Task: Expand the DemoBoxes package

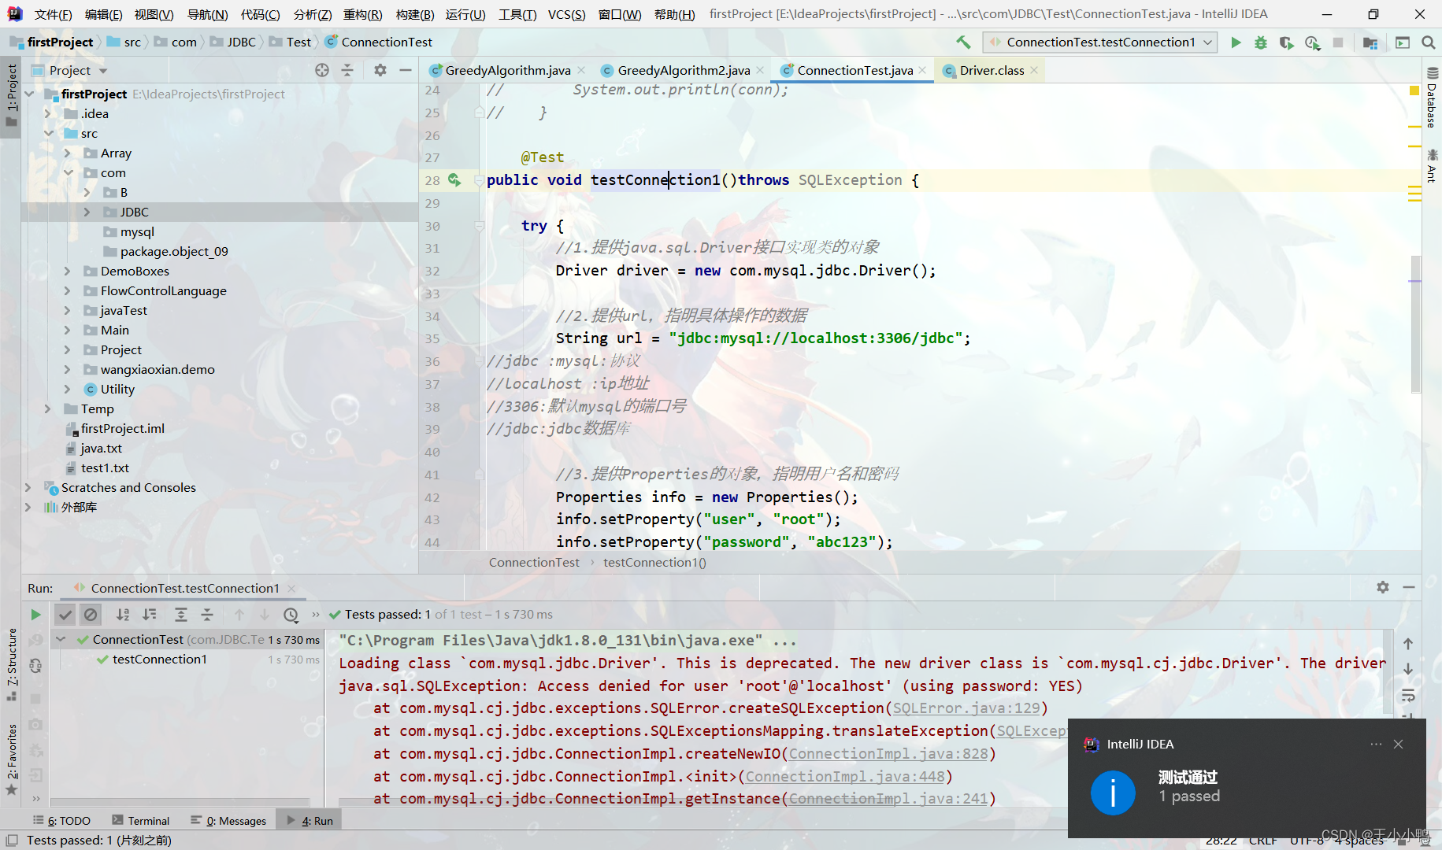Action: 67,272
